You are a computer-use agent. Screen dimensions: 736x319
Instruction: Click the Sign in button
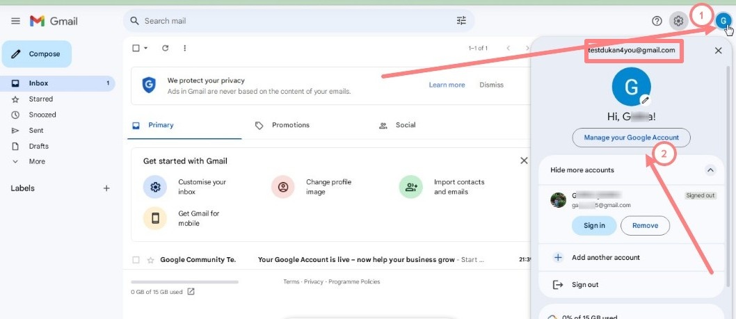pos(594,226)
